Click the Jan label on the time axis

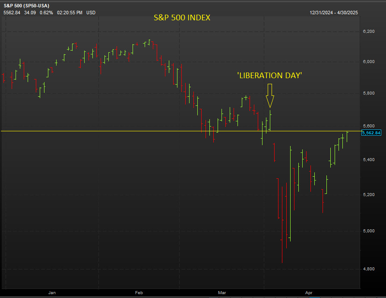[52, 292]
